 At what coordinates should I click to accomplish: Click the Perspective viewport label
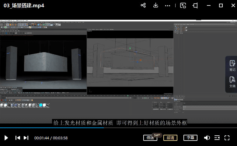point(89,31)
